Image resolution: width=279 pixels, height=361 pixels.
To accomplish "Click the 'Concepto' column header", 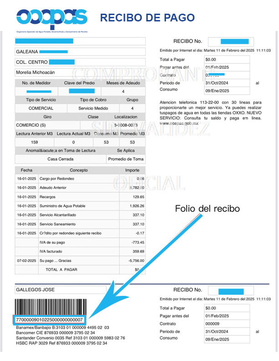I will coord(79,170).
